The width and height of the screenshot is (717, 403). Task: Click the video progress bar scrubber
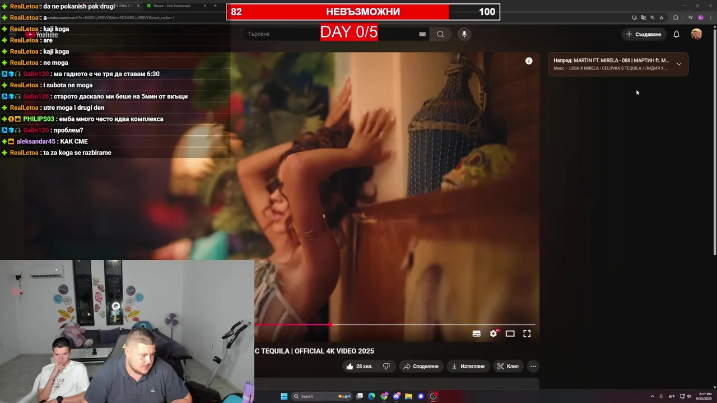[330, 325]
